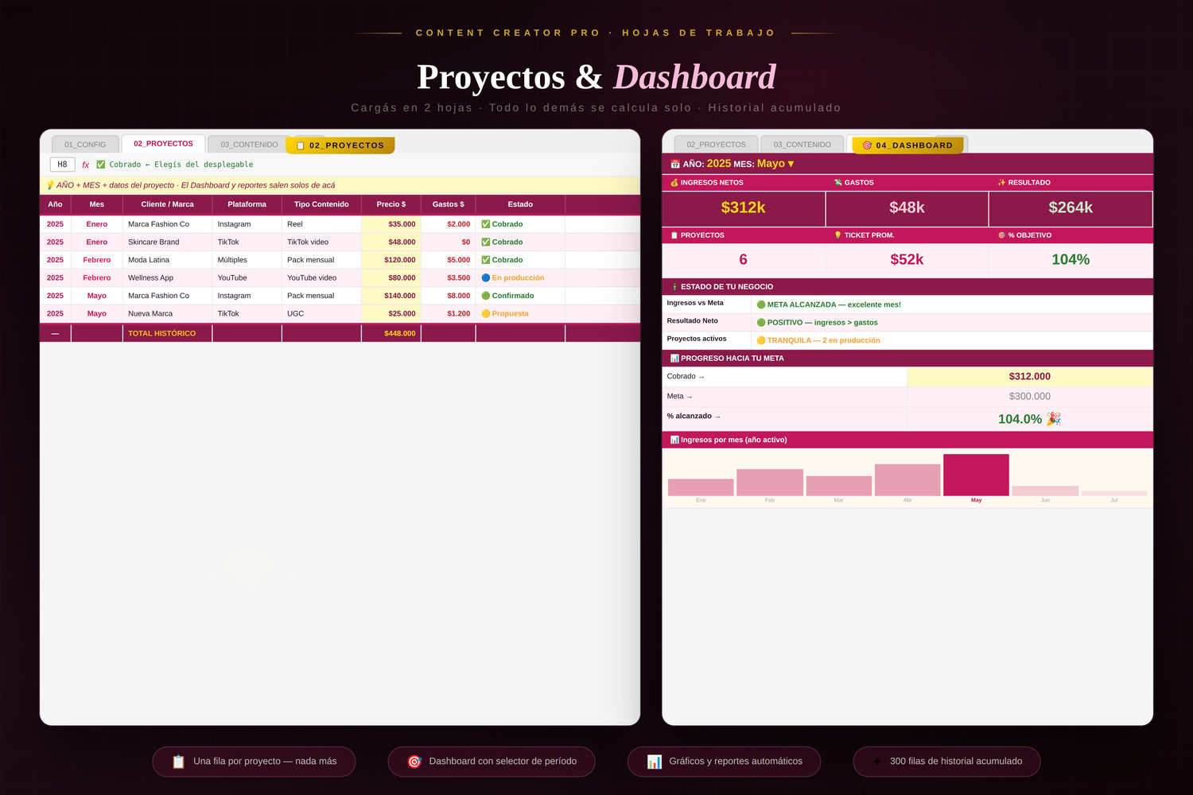Click the 'TOTAL HISTÓRICO' label cell
Image resolution: width=1193 pixels, height=795 pixels.
point(167,333)
